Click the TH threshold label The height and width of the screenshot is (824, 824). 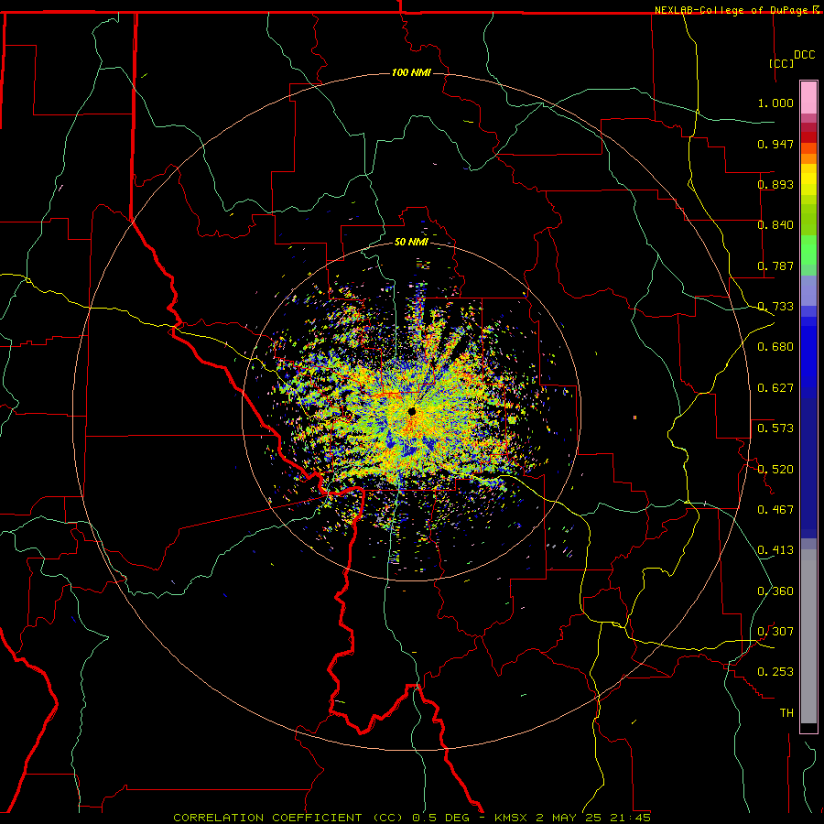(786, 713)
